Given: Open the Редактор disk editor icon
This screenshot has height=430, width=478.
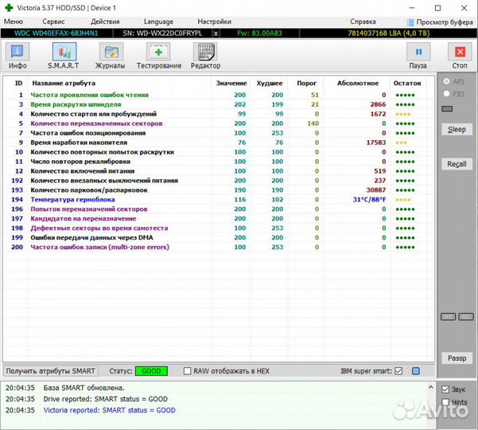Looking at the screenshot, I should click(205, 57).
